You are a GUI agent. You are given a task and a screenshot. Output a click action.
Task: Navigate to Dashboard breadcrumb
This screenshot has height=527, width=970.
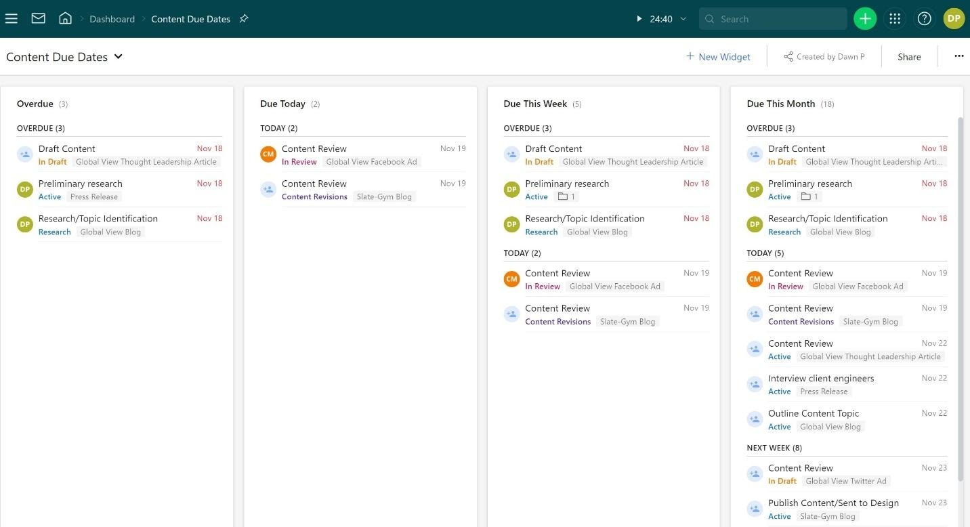tap(112, 19)
